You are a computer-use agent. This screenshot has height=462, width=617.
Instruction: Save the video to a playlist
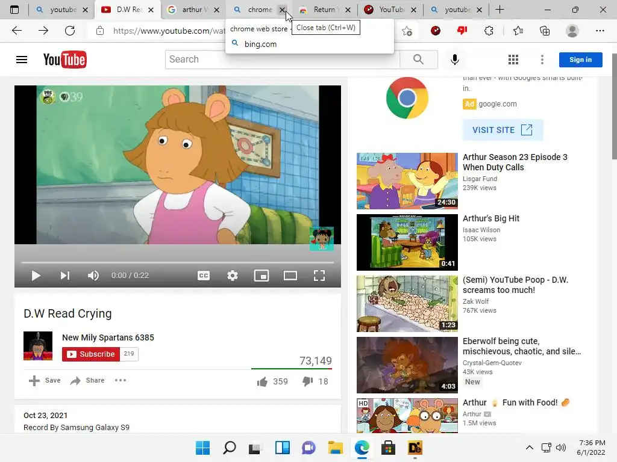pyautogui.click(x=45, y=380)
